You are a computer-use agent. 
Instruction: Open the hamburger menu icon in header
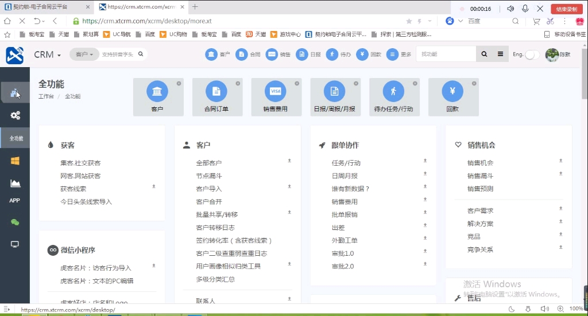[x=500, y=54]
